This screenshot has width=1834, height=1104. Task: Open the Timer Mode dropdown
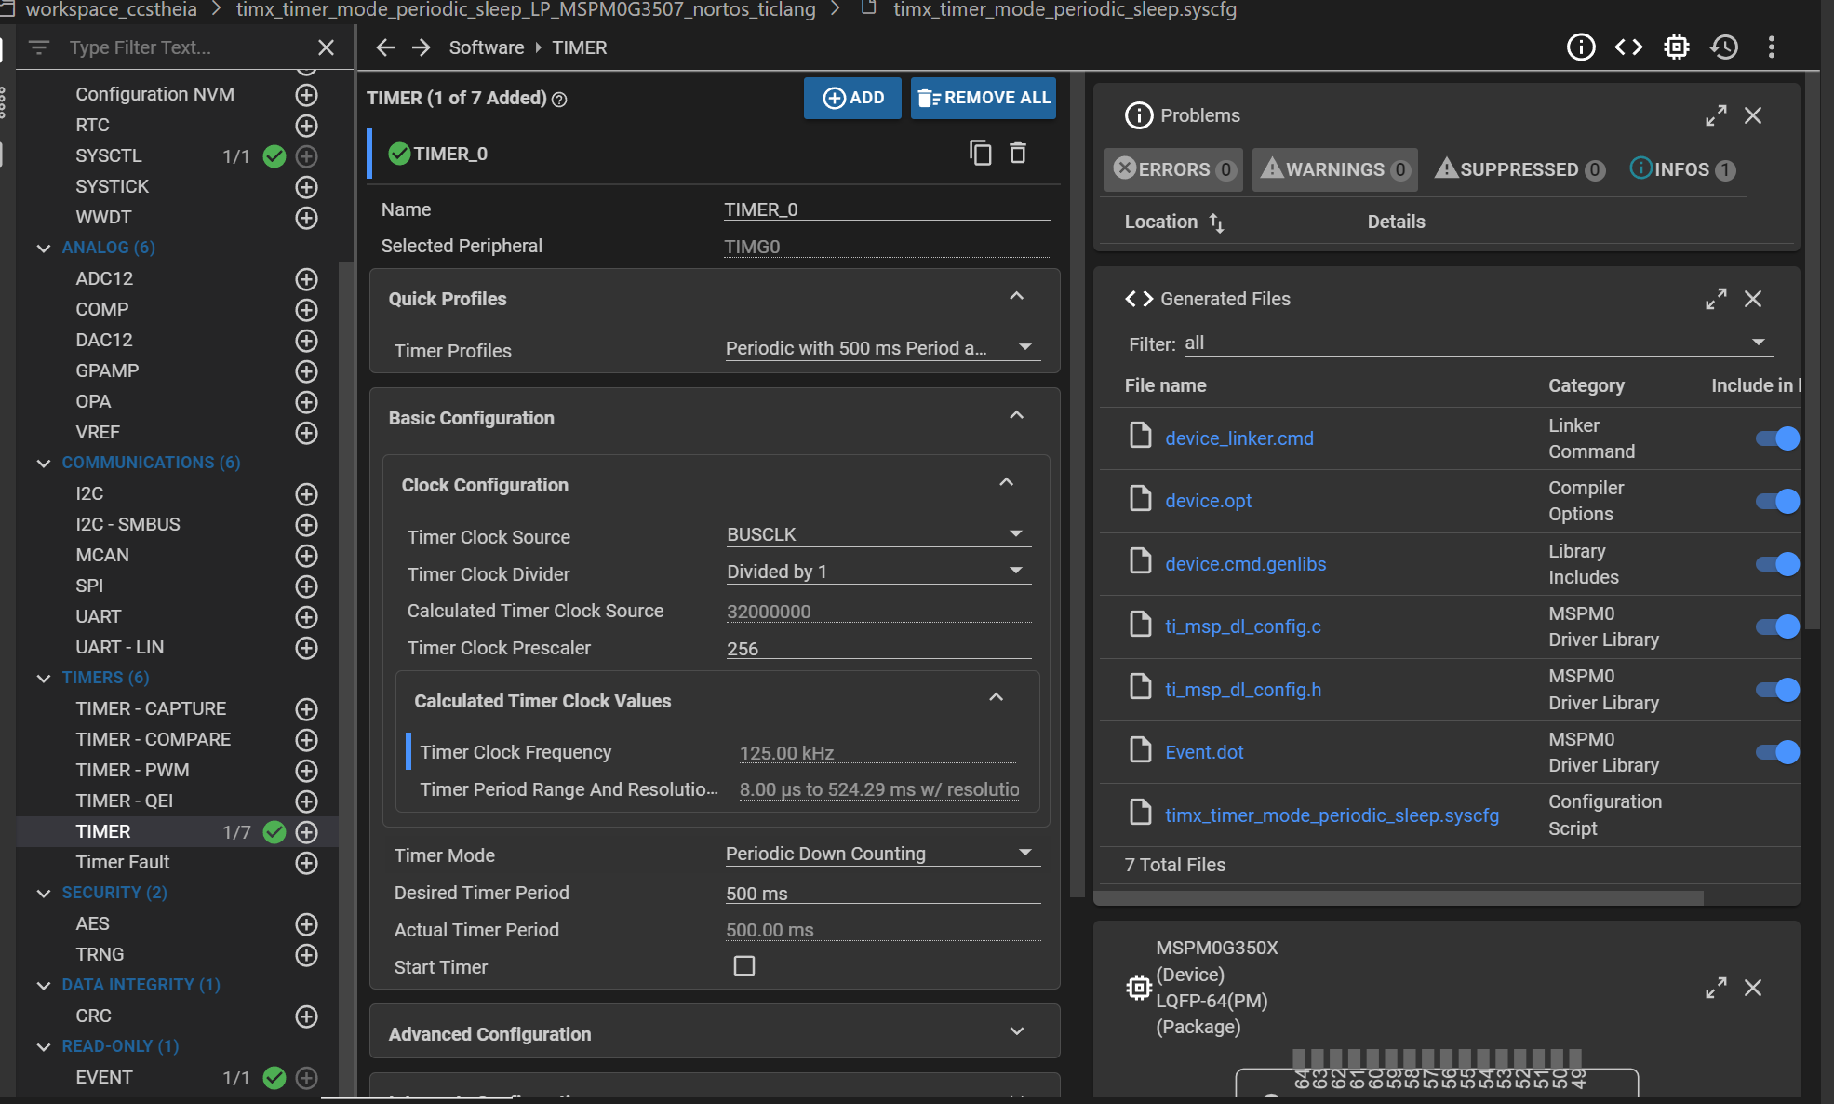tap(880, 854)
